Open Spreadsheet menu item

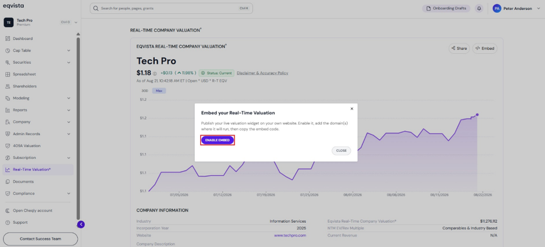pos(38,74)
